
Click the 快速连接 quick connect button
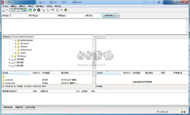(x=110, y=15)
